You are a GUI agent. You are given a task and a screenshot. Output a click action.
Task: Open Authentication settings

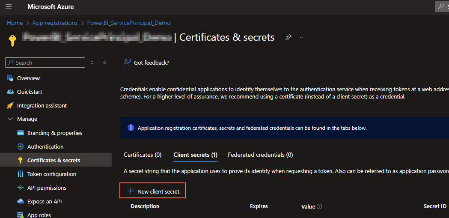pos(45,146)
